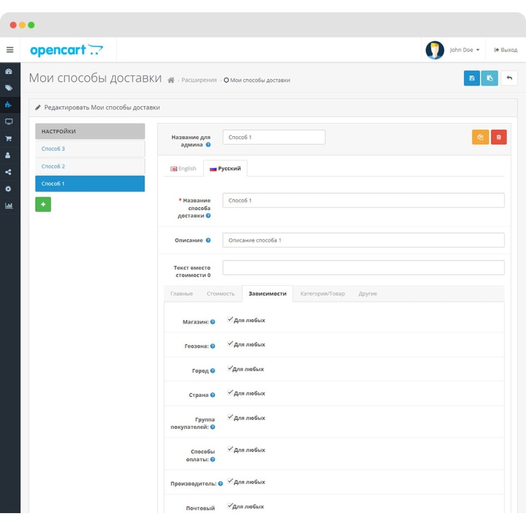Open the marketing share sidebar icon
This screenshot has width=526, height=526.
(9, 172)
